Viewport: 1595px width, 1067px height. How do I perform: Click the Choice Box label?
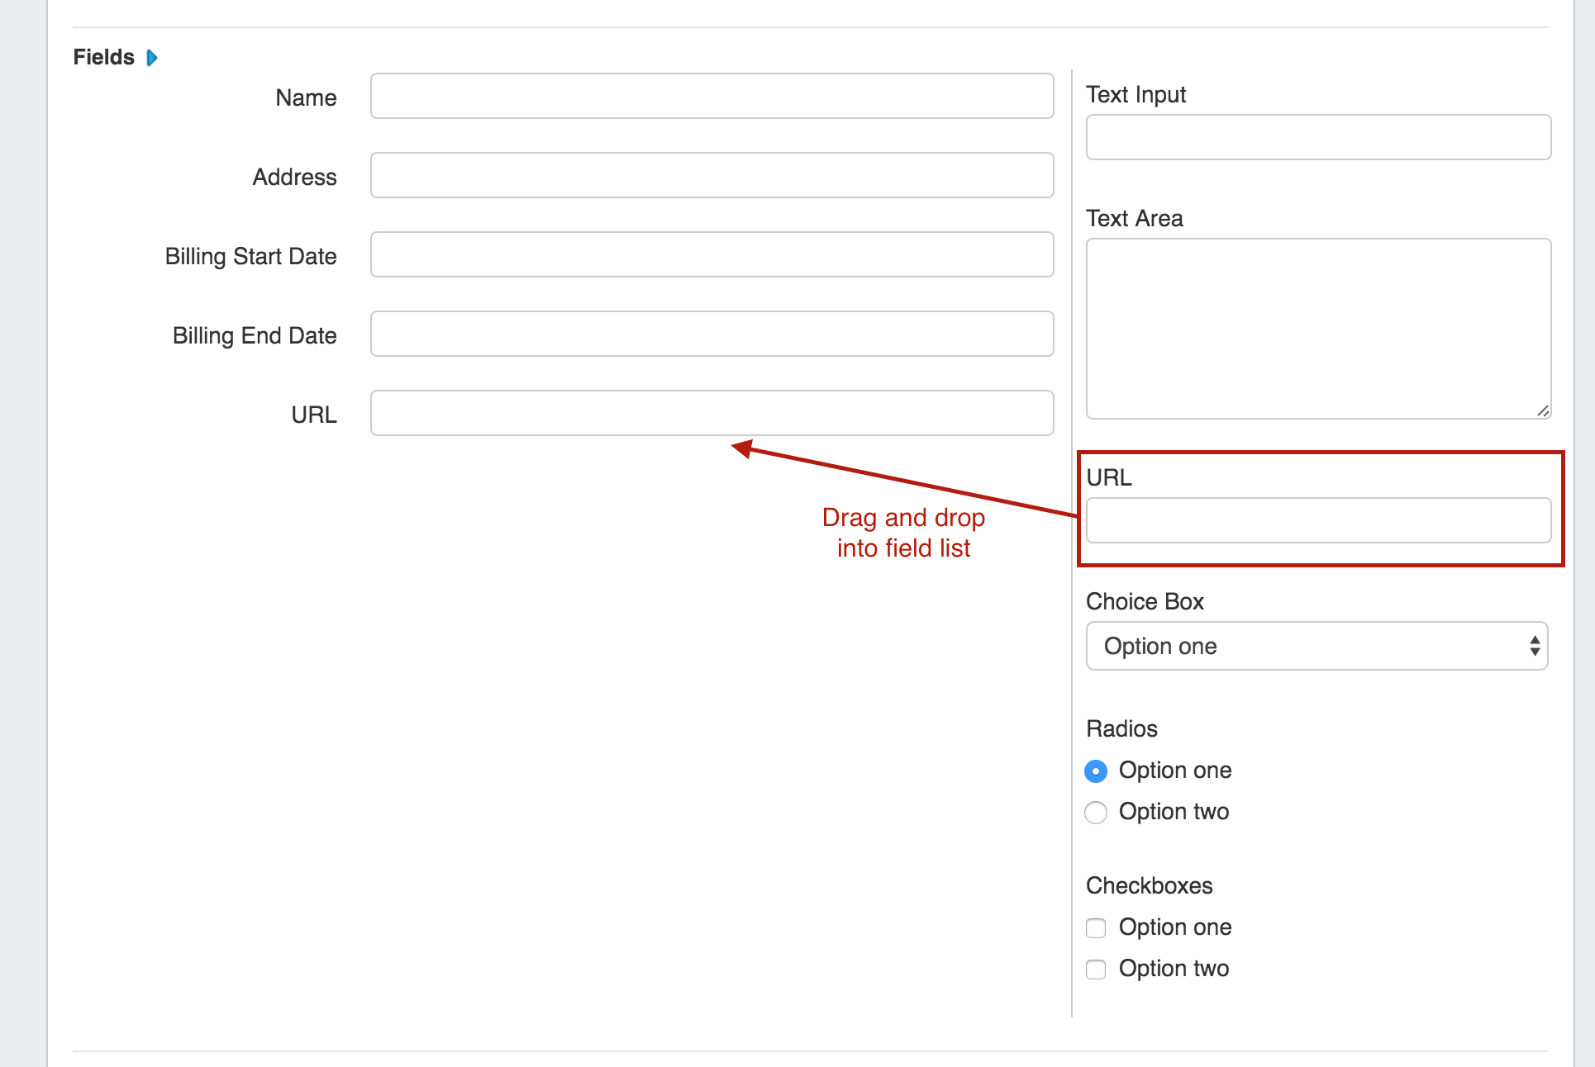tap(1145, 602)
